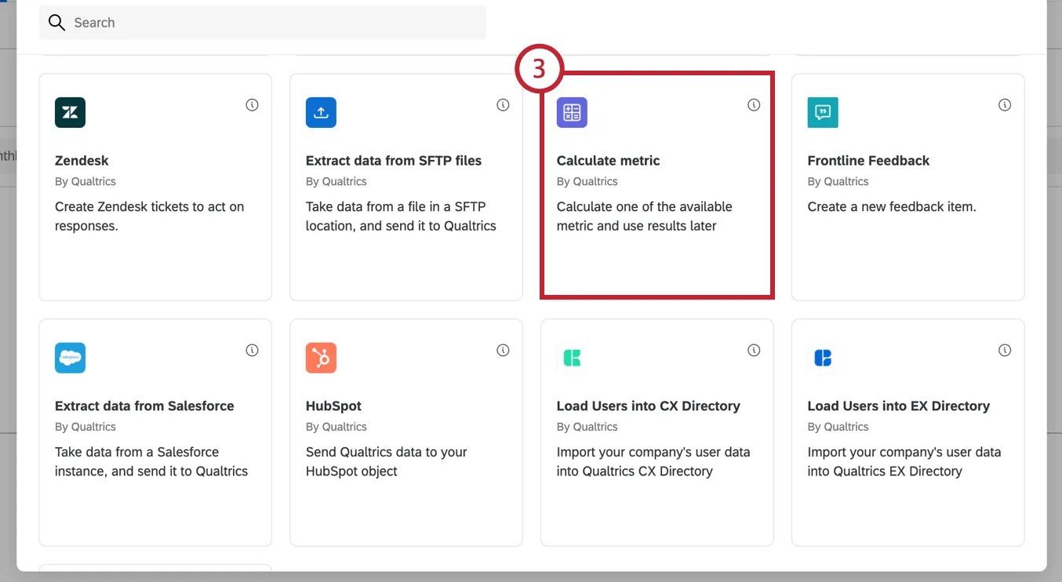Click the HubSpot sprocket icon
1062x582 pixels.
321,358
